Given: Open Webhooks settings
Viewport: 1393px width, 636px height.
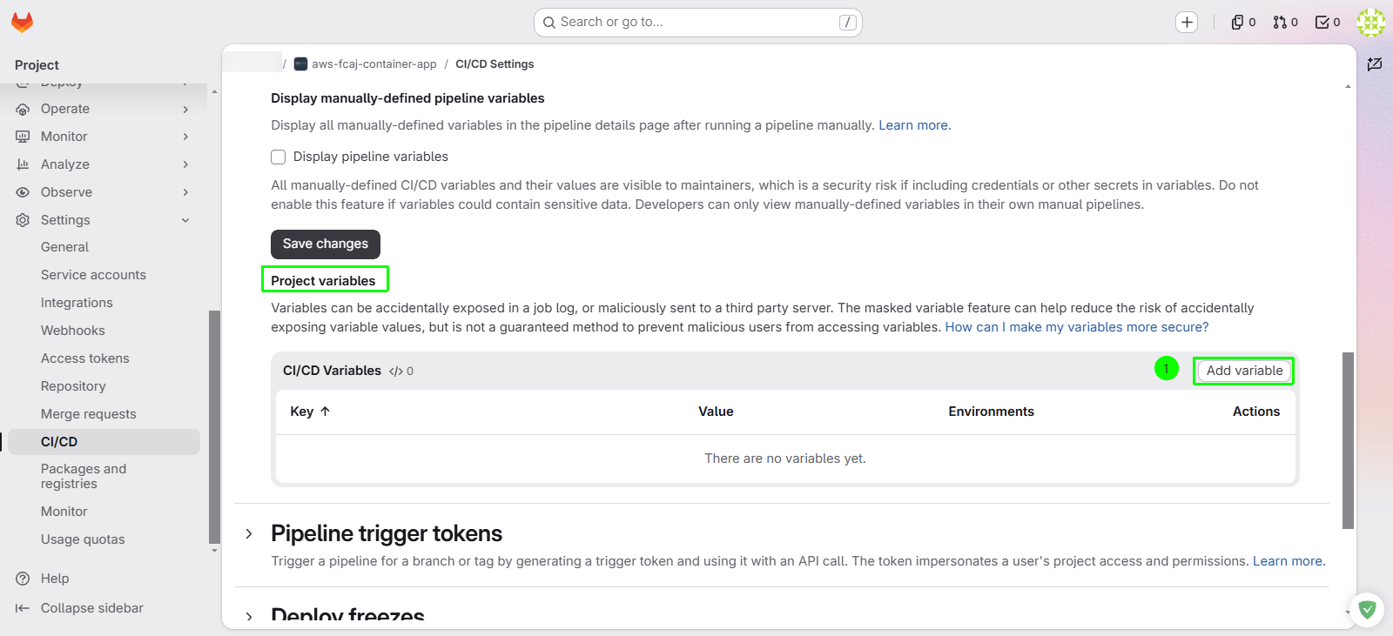Looking at the screenshot, I should coord(73,331).
